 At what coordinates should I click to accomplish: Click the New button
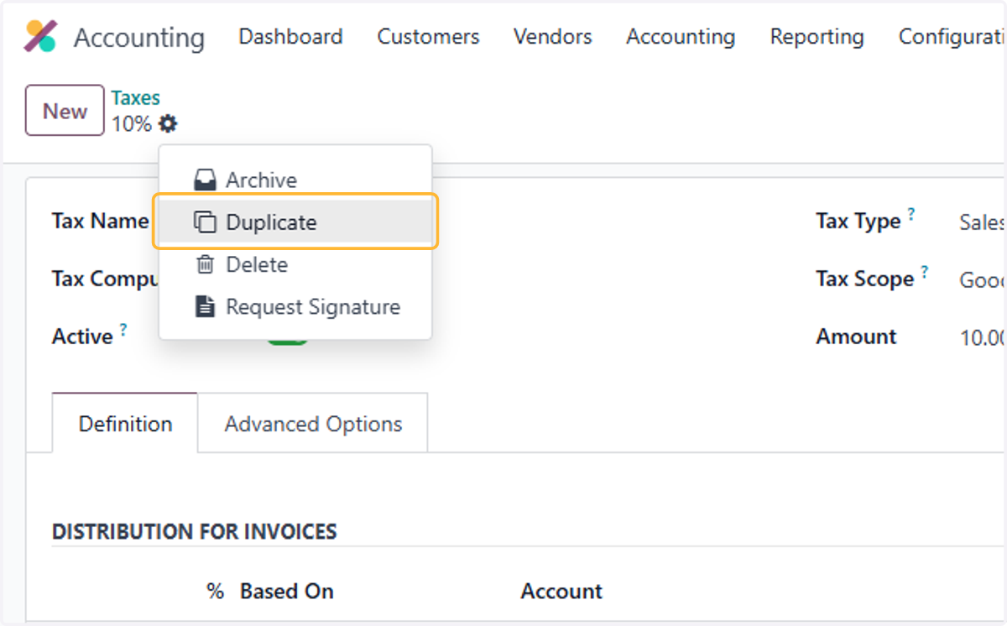(65, 111)
